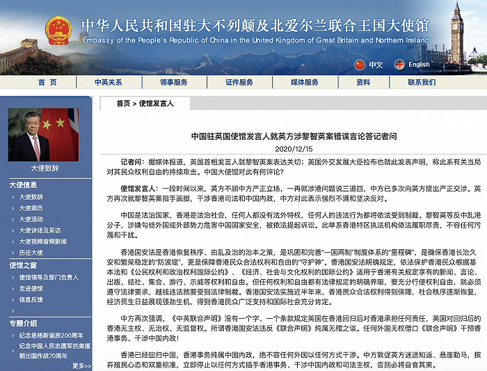Click the English embassy name in the banner
The height and width of the screenshot is (371, 487).
point(256,40)
